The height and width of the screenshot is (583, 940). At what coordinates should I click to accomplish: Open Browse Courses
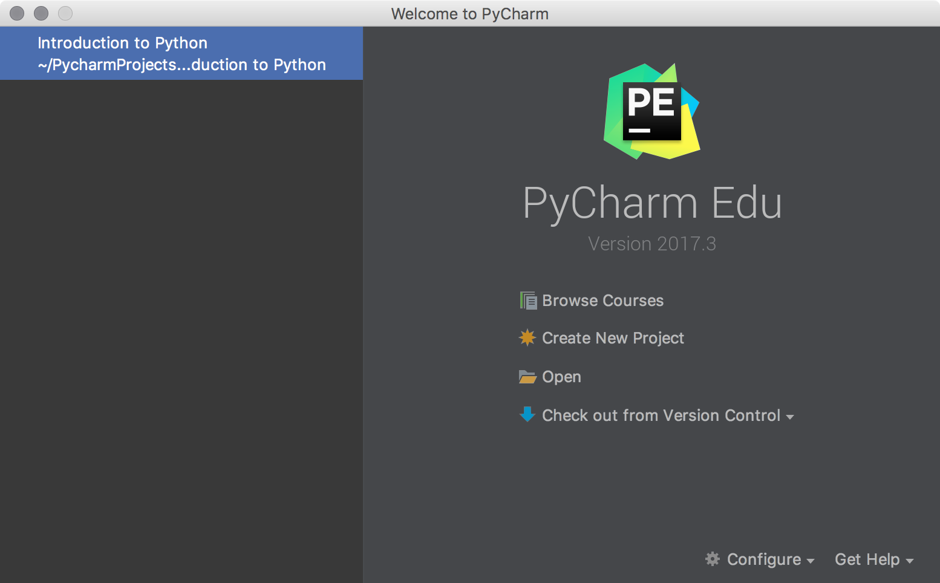(602, 301)
